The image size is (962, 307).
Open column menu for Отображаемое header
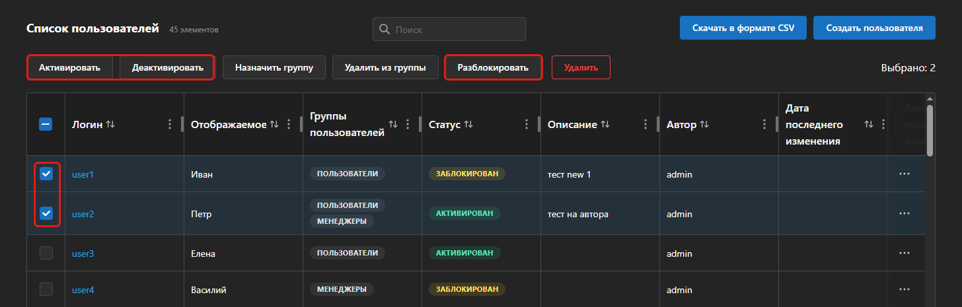click(x=289, y=124)
